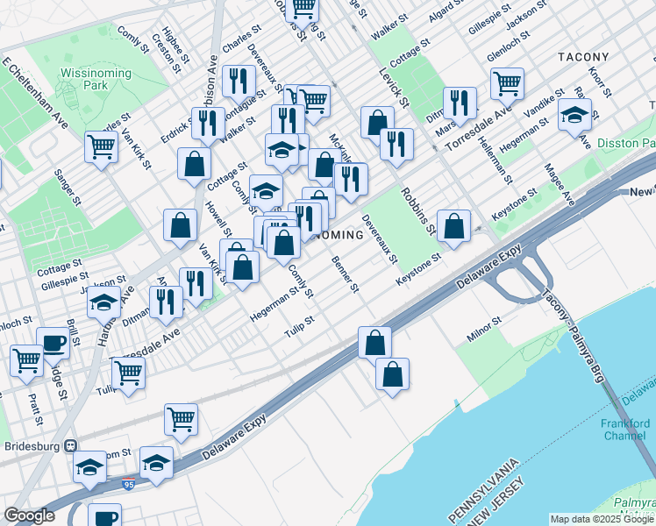Click the Levick St label

click(394, 89)
